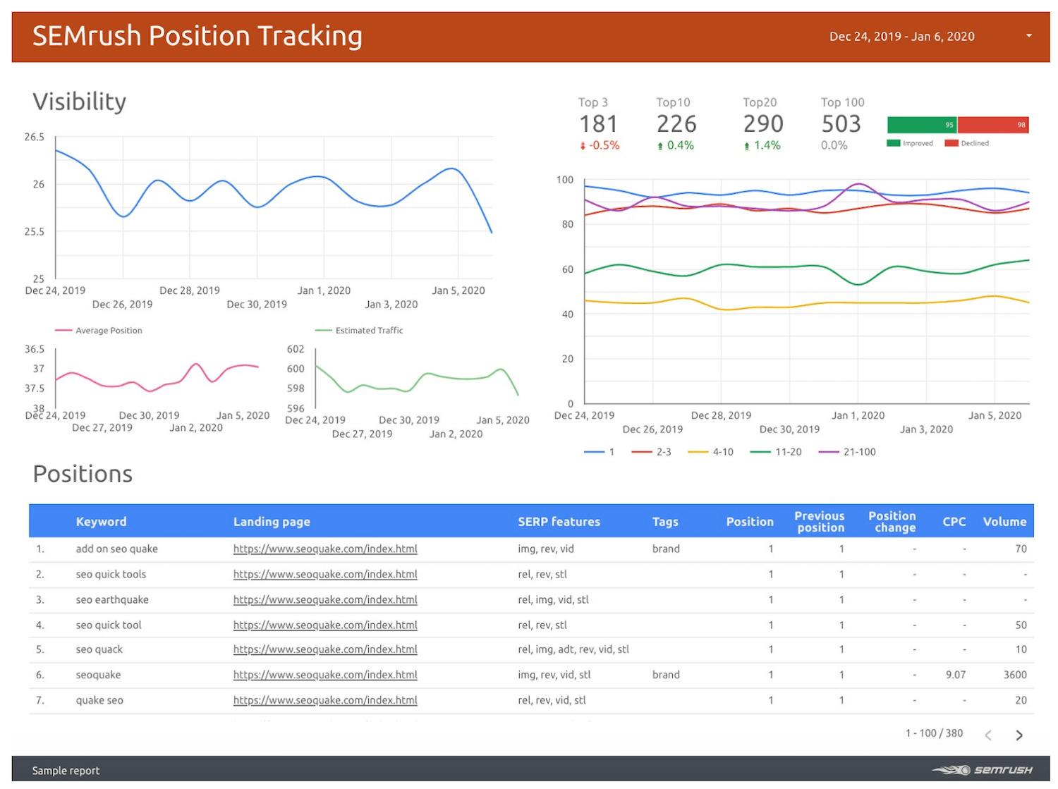Viewport: 1058px width, 789px height.
Task: Sort table by Tags column header
Action: click(665, 522)
